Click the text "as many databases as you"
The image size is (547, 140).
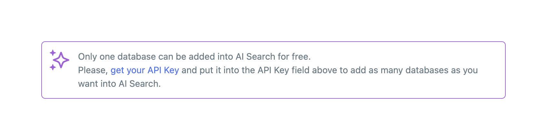[423, 70]
